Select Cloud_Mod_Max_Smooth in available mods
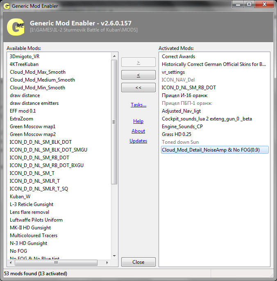 [38, 72]
